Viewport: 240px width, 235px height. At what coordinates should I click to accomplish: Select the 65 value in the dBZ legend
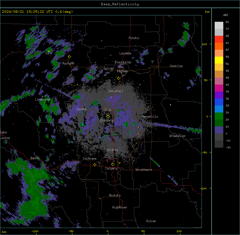(x=227, y=36)
